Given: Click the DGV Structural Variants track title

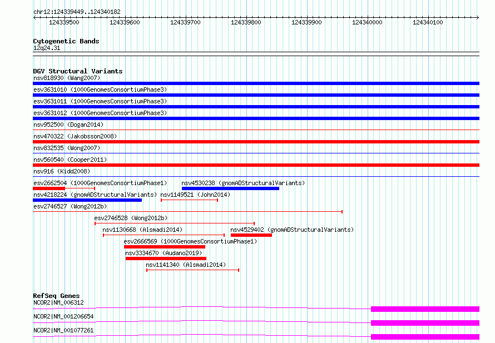Looking at the screenshot, I should pyautogui.click(x=78, y=71).
